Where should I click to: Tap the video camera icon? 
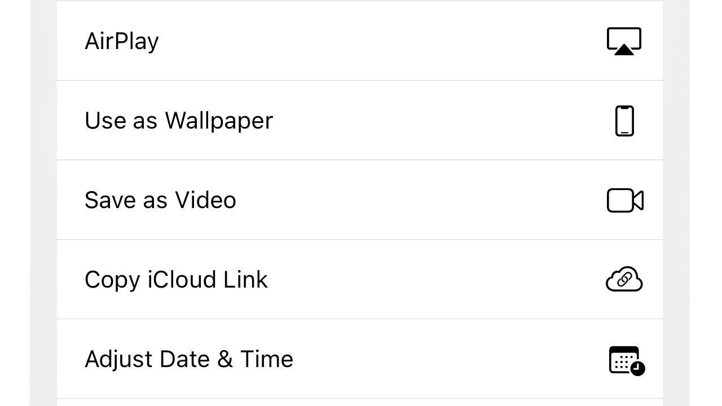(x=625, y=200)
